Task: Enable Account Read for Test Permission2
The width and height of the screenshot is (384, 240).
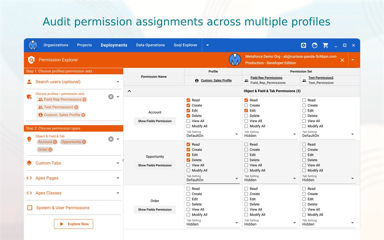Action: (x=304, y=100)
